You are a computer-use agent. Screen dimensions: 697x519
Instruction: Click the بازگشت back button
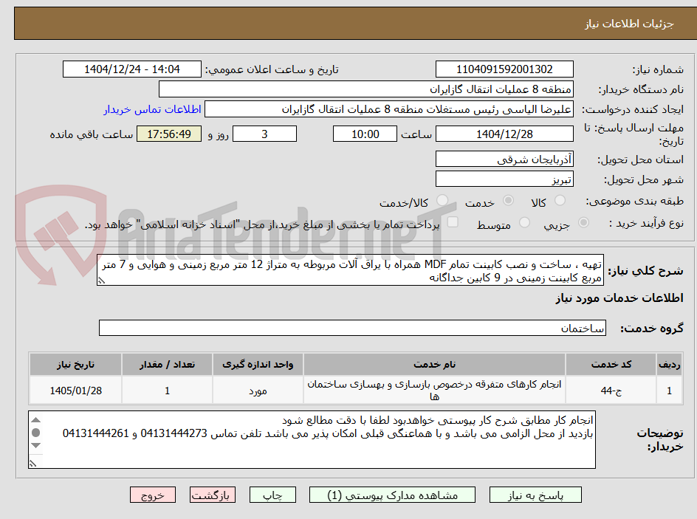[x=213, y=495]
